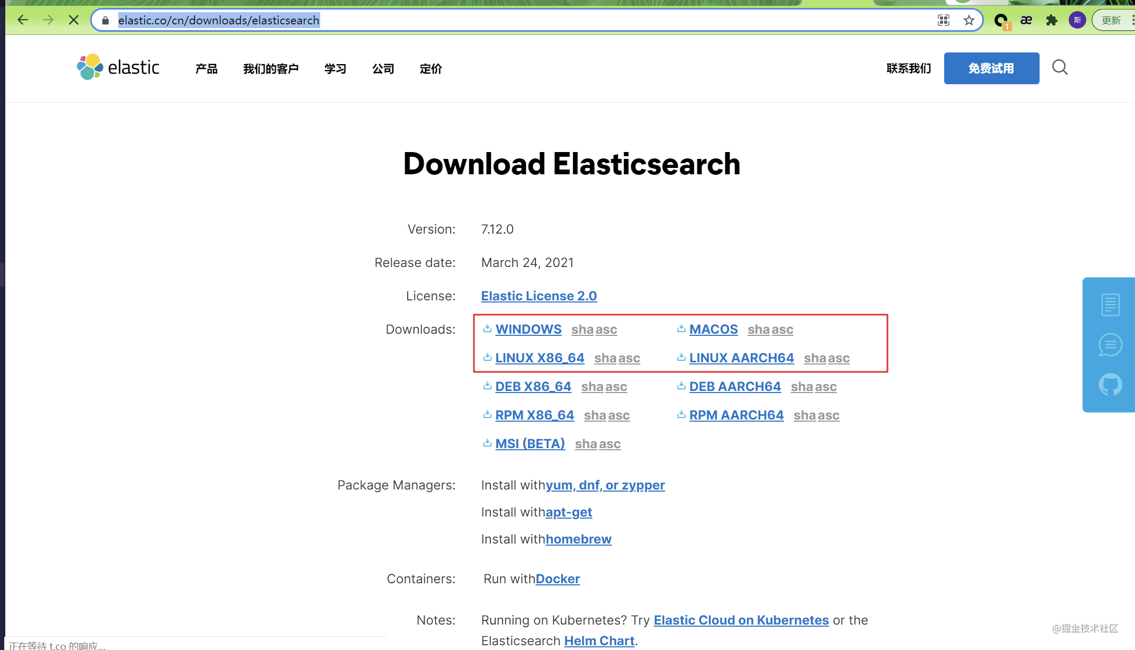
Task: Download the LINUX X86_64 package
Action: 540,358
